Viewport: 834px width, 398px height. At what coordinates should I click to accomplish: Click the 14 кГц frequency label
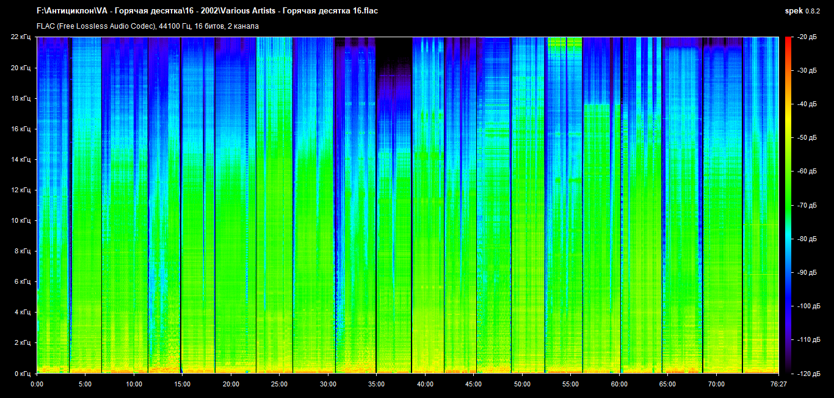point(21,159)
